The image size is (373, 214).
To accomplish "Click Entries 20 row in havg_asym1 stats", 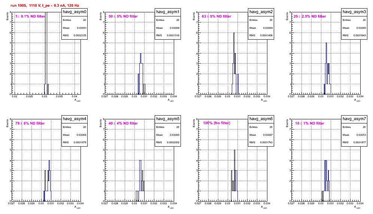I will [168, 20].
